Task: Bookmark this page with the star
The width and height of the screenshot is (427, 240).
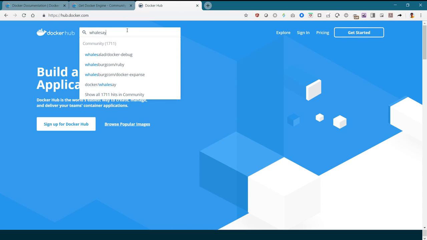Action: (x=246, y=15)
